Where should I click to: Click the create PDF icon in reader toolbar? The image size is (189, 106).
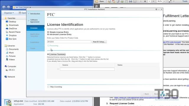click(110, 1)
